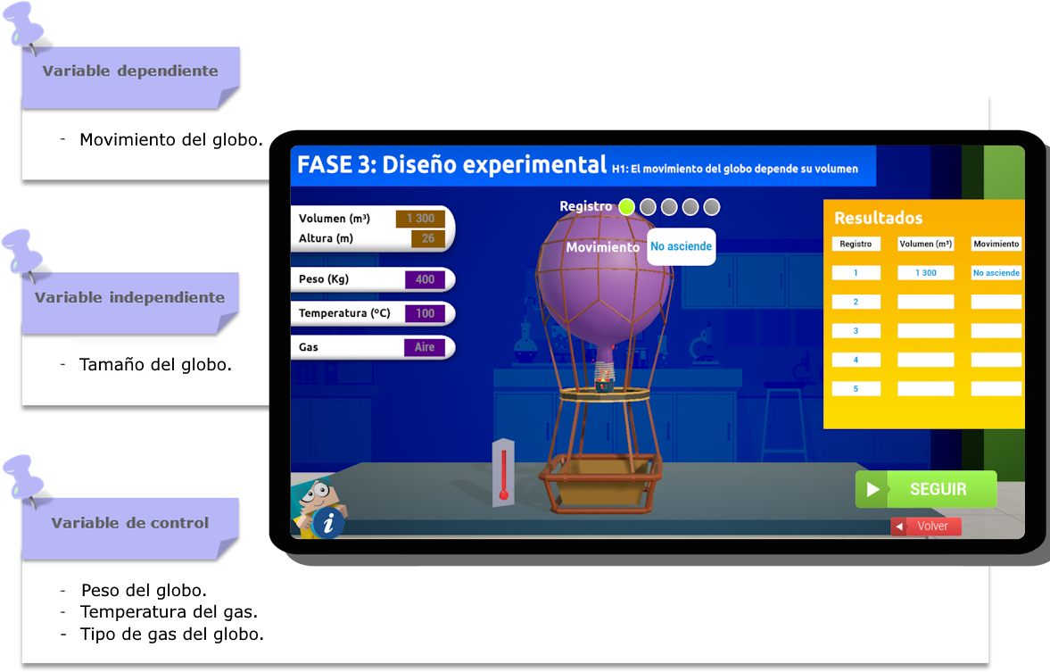The height and width of the screenshot is (672, 1050).
Task: Select the fifth Registro circle
Action: (711, 207)
